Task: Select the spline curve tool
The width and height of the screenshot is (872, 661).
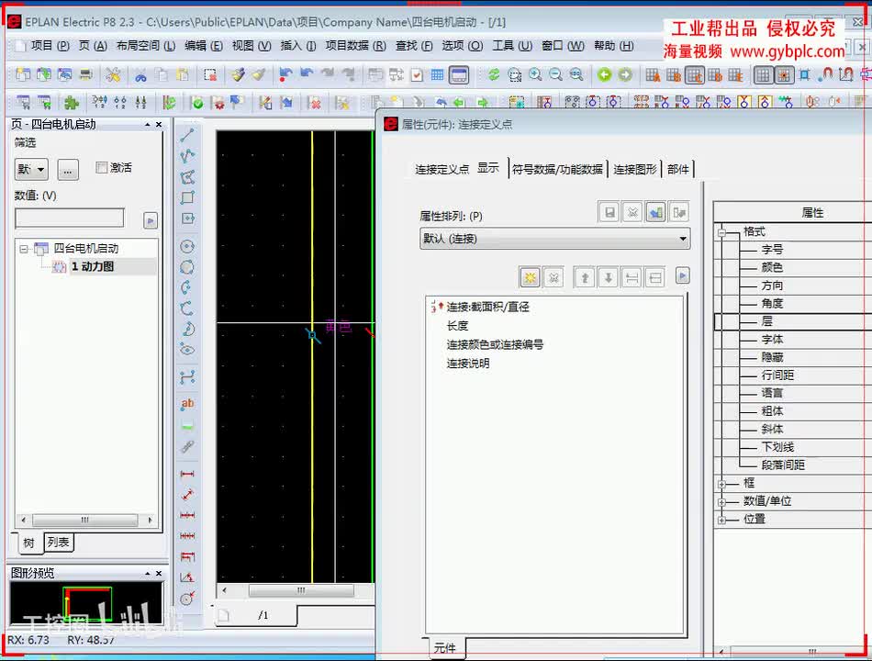Action: (187, 376)
